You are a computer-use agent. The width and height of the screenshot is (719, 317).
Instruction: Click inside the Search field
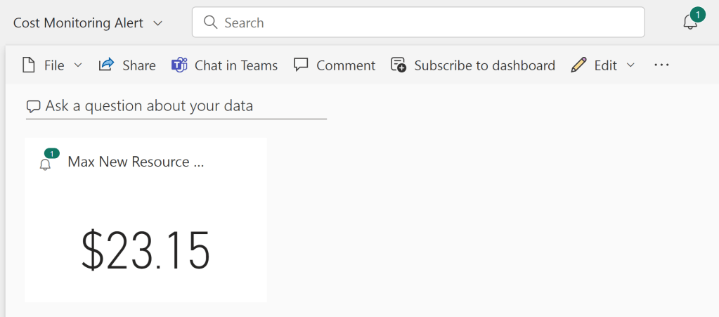[x=422, y=22]
